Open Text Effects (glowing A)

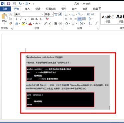coord(17,23)
